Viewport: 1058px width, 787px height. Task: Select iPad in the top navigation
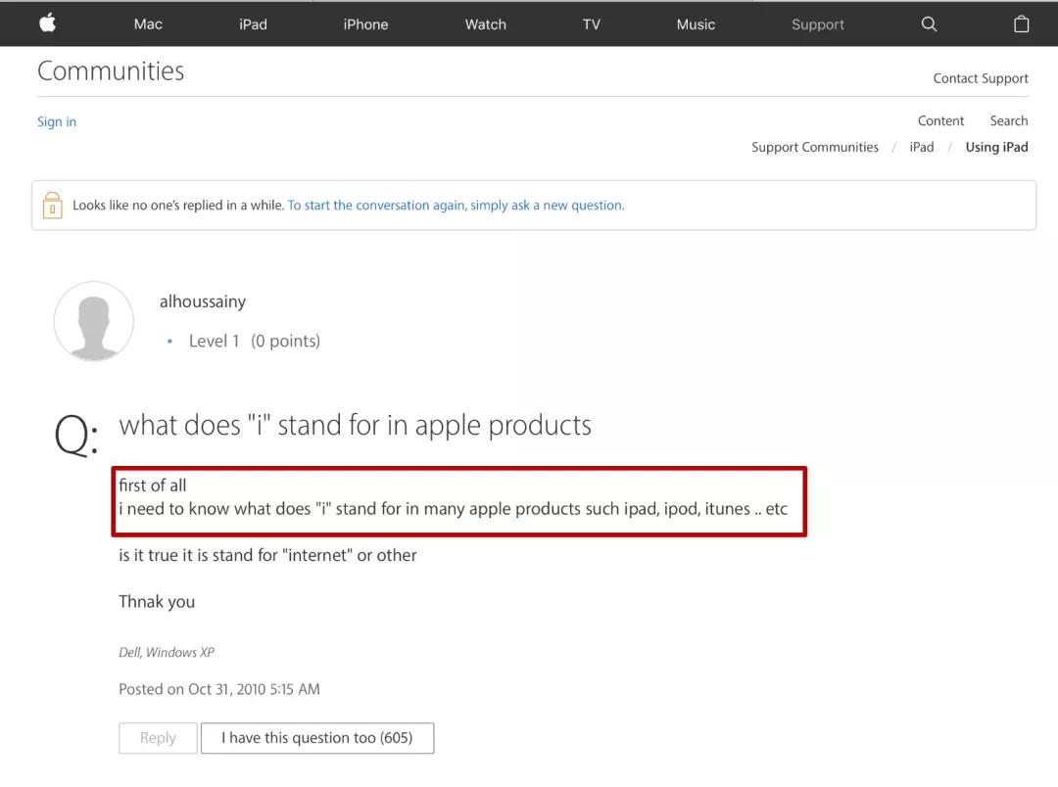pyautogui.click(x=253, y=24)
